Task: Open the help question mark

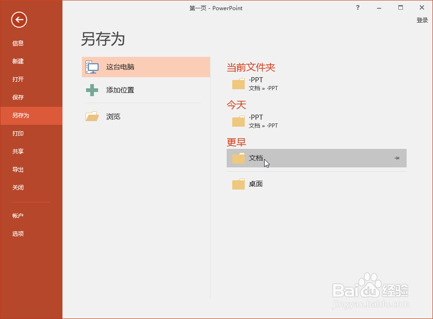Action: pyautogui.click(x=358, y=8)
